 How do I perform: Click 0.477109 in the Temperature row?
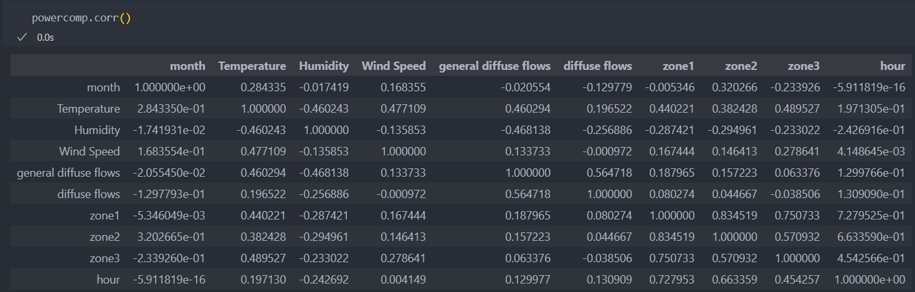click(404, 109)
